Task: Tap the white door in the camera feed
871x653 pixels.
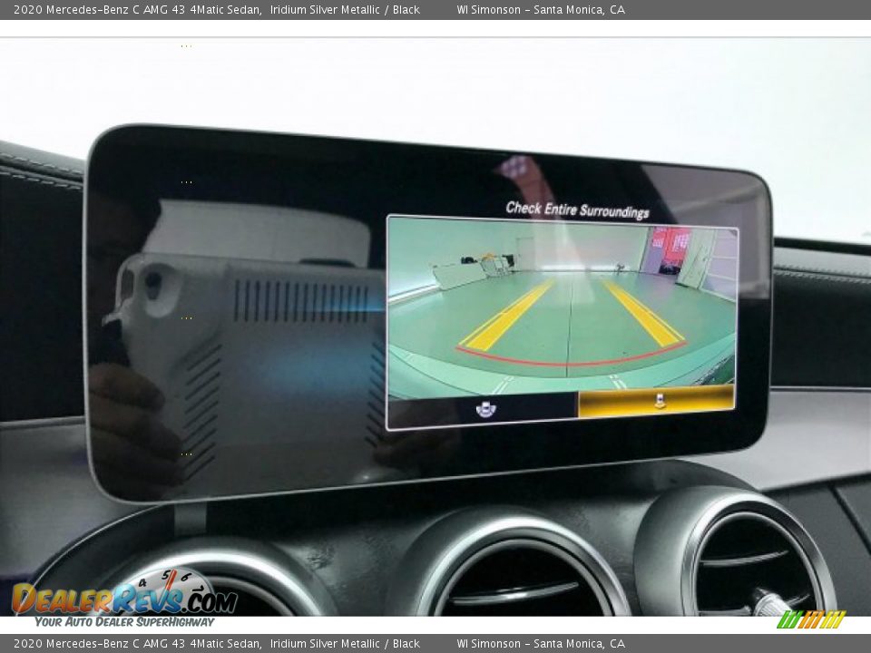Action: click(525, 252)
